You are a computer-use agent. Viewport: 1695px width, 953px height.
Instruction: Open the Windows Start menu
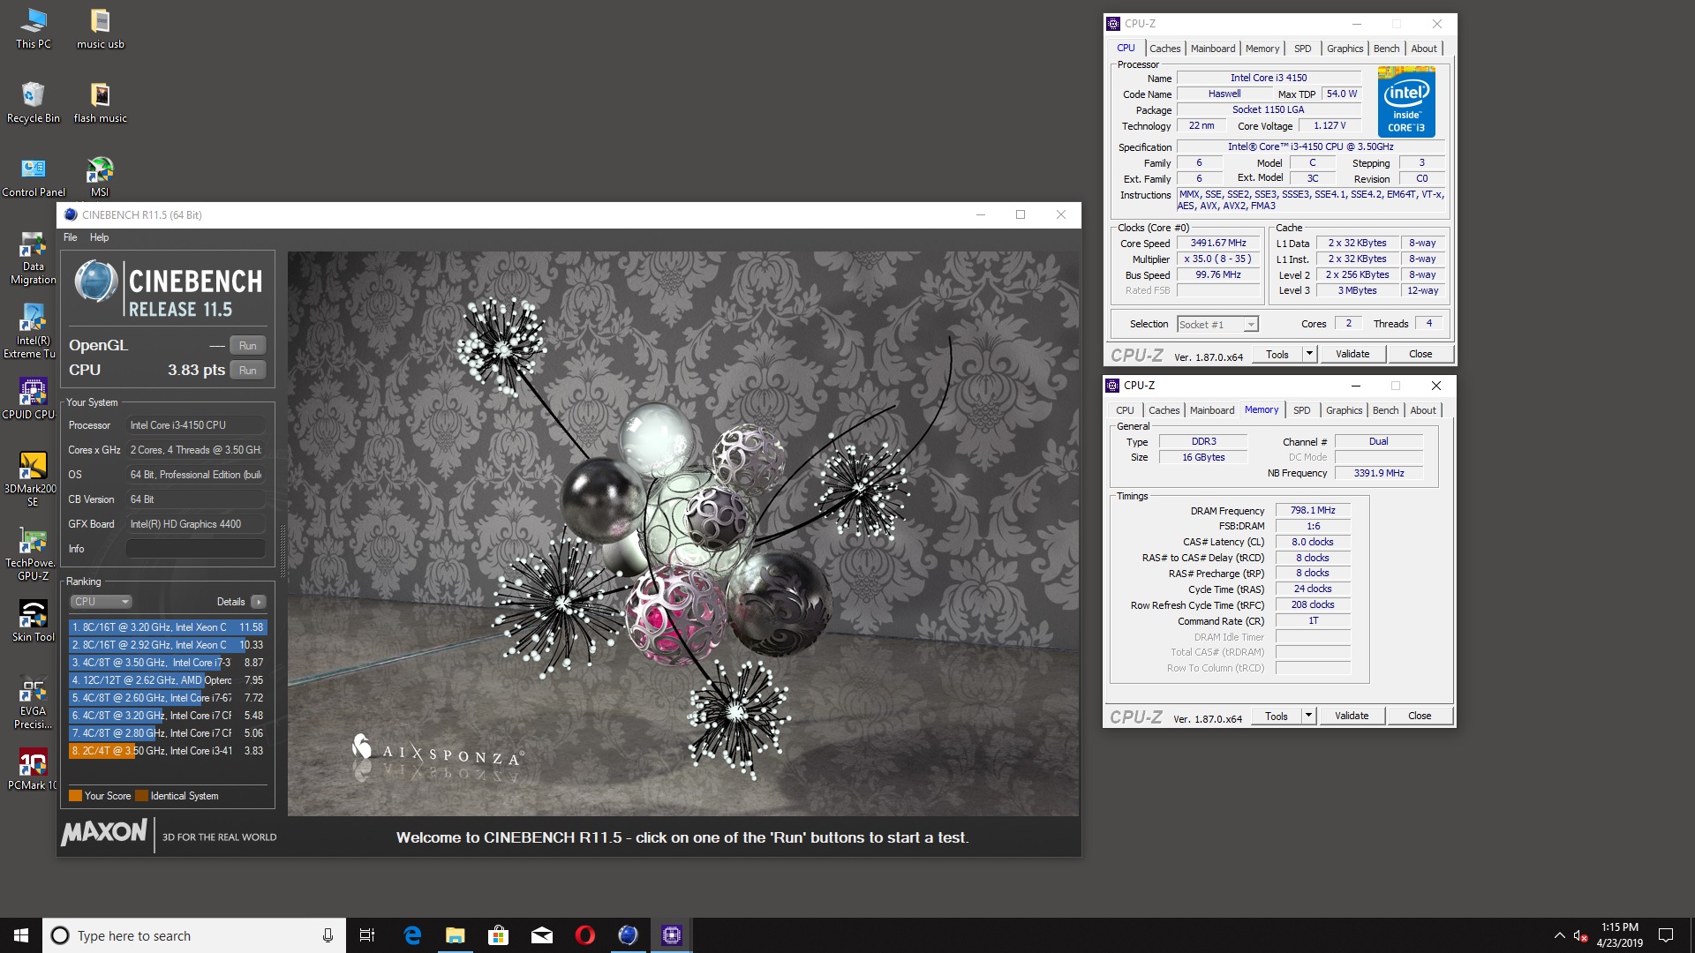pyautogui.click(x=21, y=935)
